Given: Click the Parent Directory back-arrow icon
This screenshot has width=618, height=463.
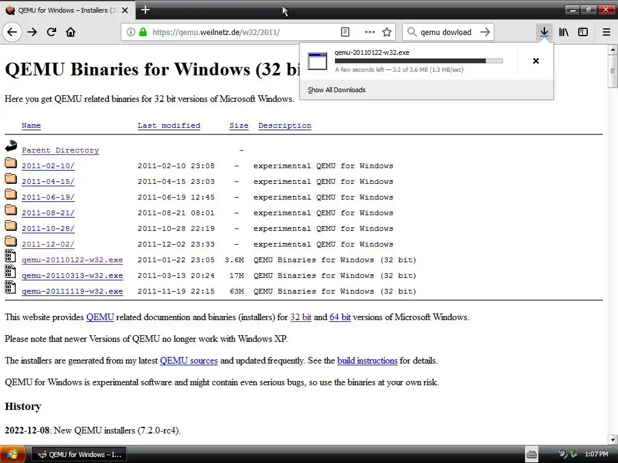Looking at the screenshot, I should pos(11,146).
